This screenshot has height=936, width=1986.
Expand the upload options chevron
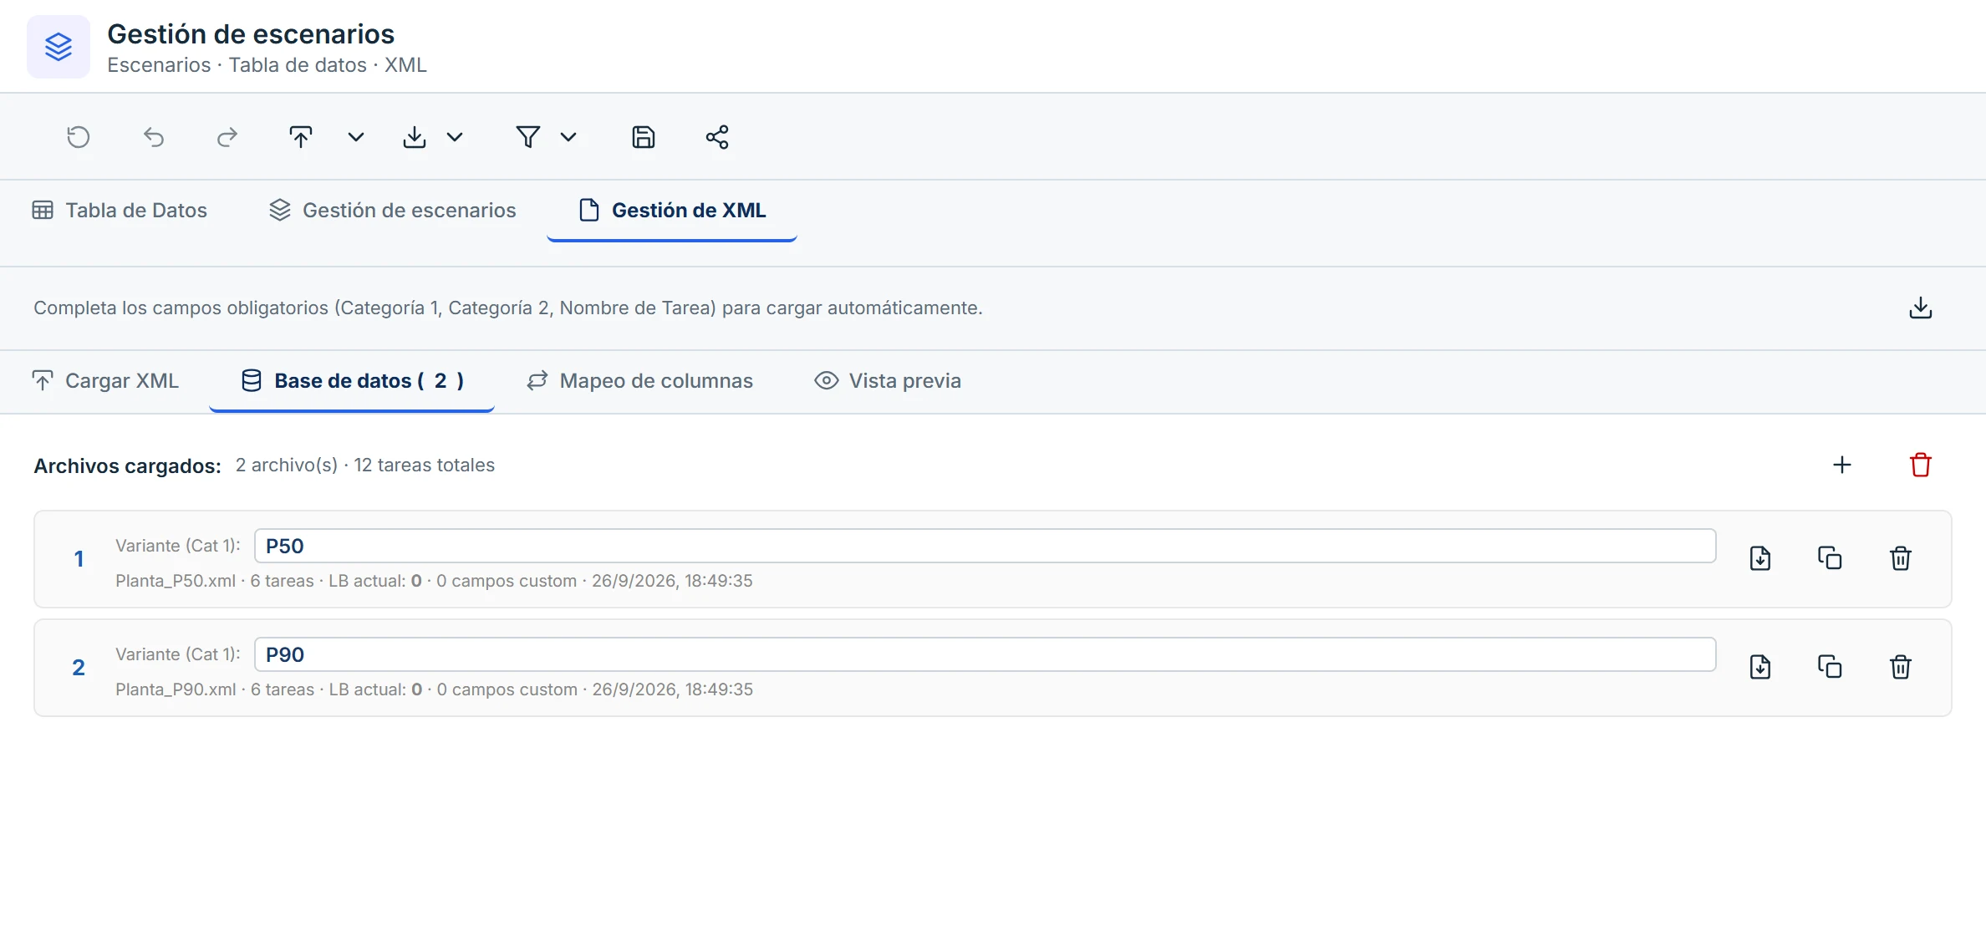tap(356, 137)
